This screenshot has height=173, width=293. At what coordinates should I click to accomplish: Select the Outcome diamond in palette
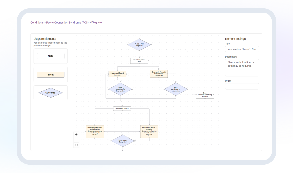(51, 93)
